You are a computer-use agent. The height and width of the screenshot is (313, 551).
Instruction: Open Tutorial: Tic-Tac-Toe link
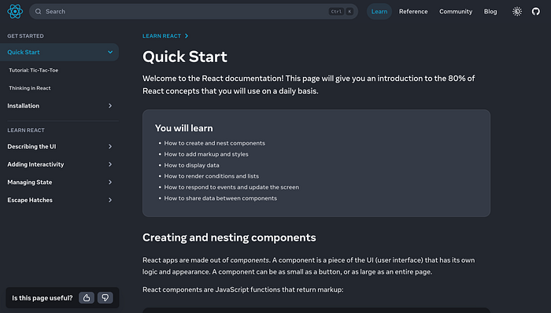(34, 70)
